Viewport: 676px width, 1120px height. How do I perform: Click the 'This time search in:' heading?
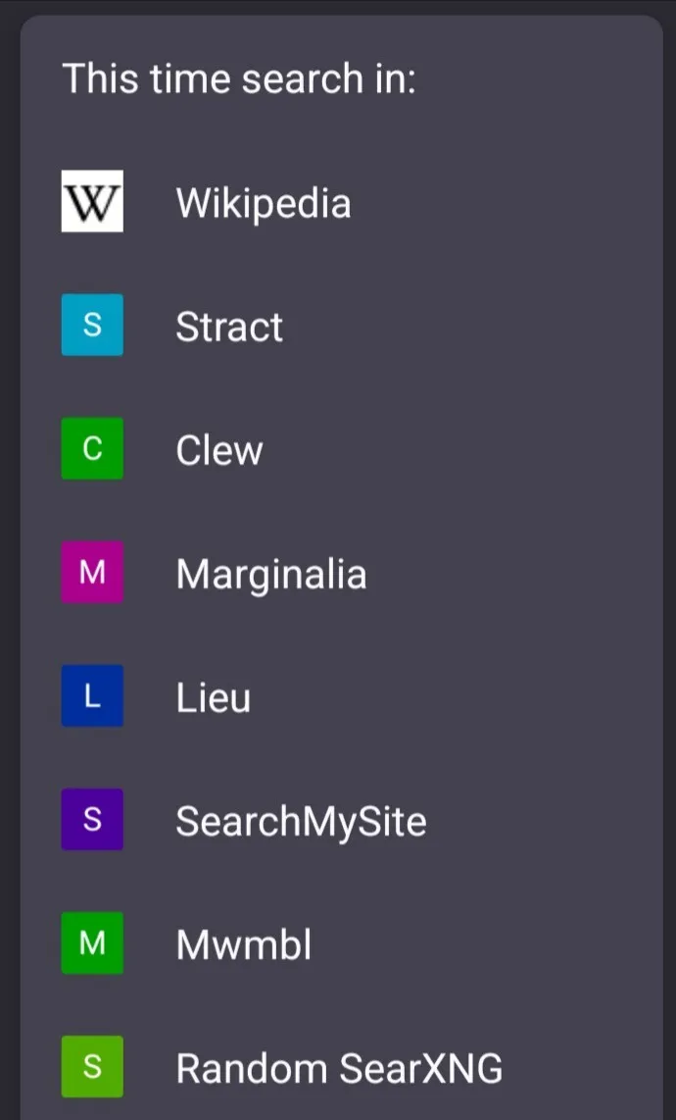coord(239,77)
